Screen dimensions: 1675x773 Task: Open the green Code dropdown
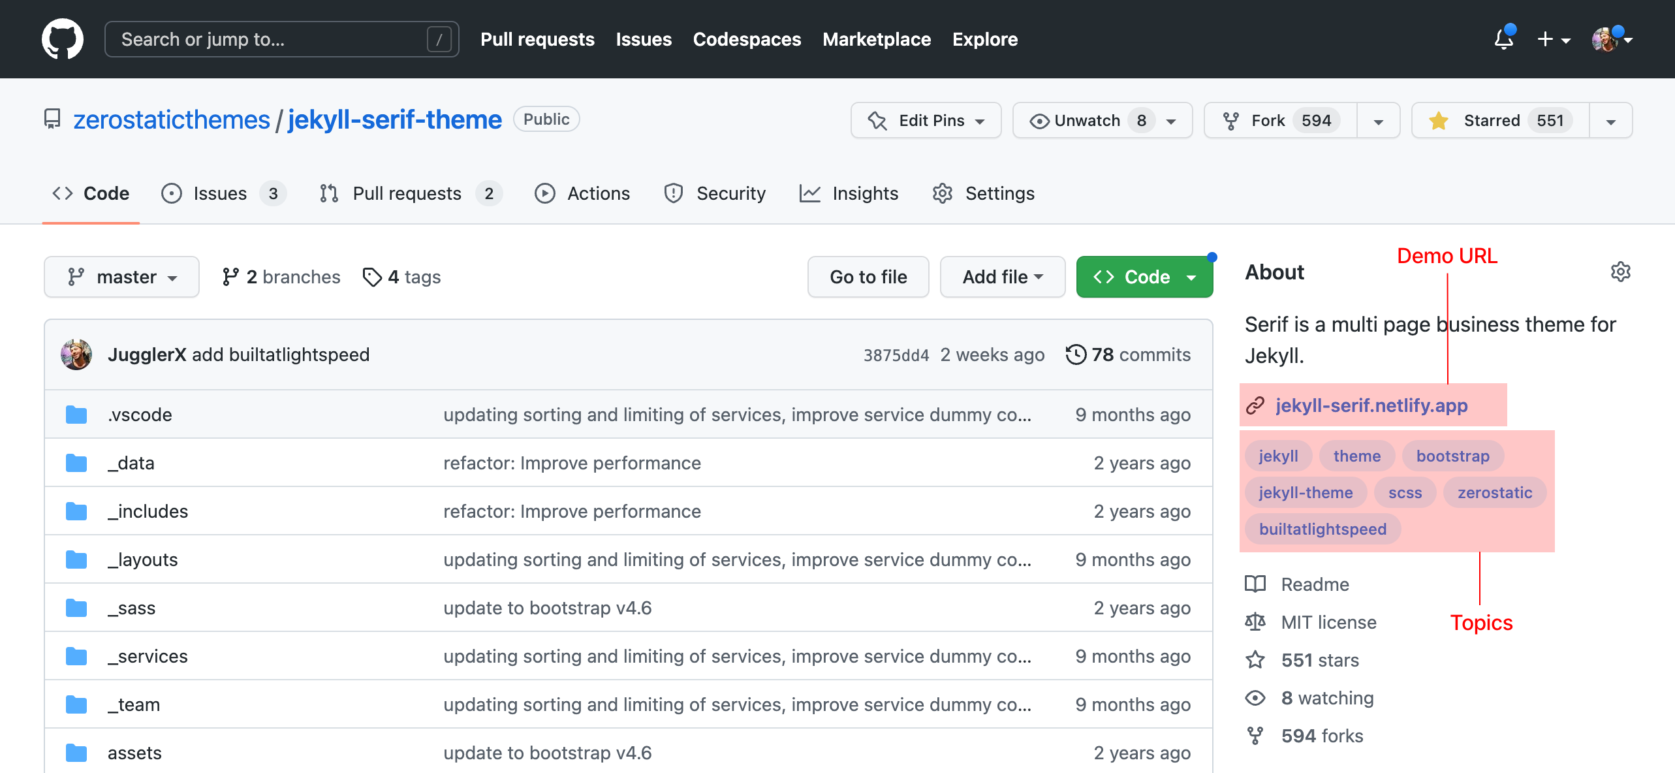[x=1144, y=277]
